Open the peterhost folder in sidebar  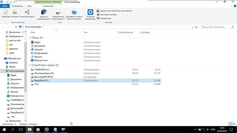(13, 49)
